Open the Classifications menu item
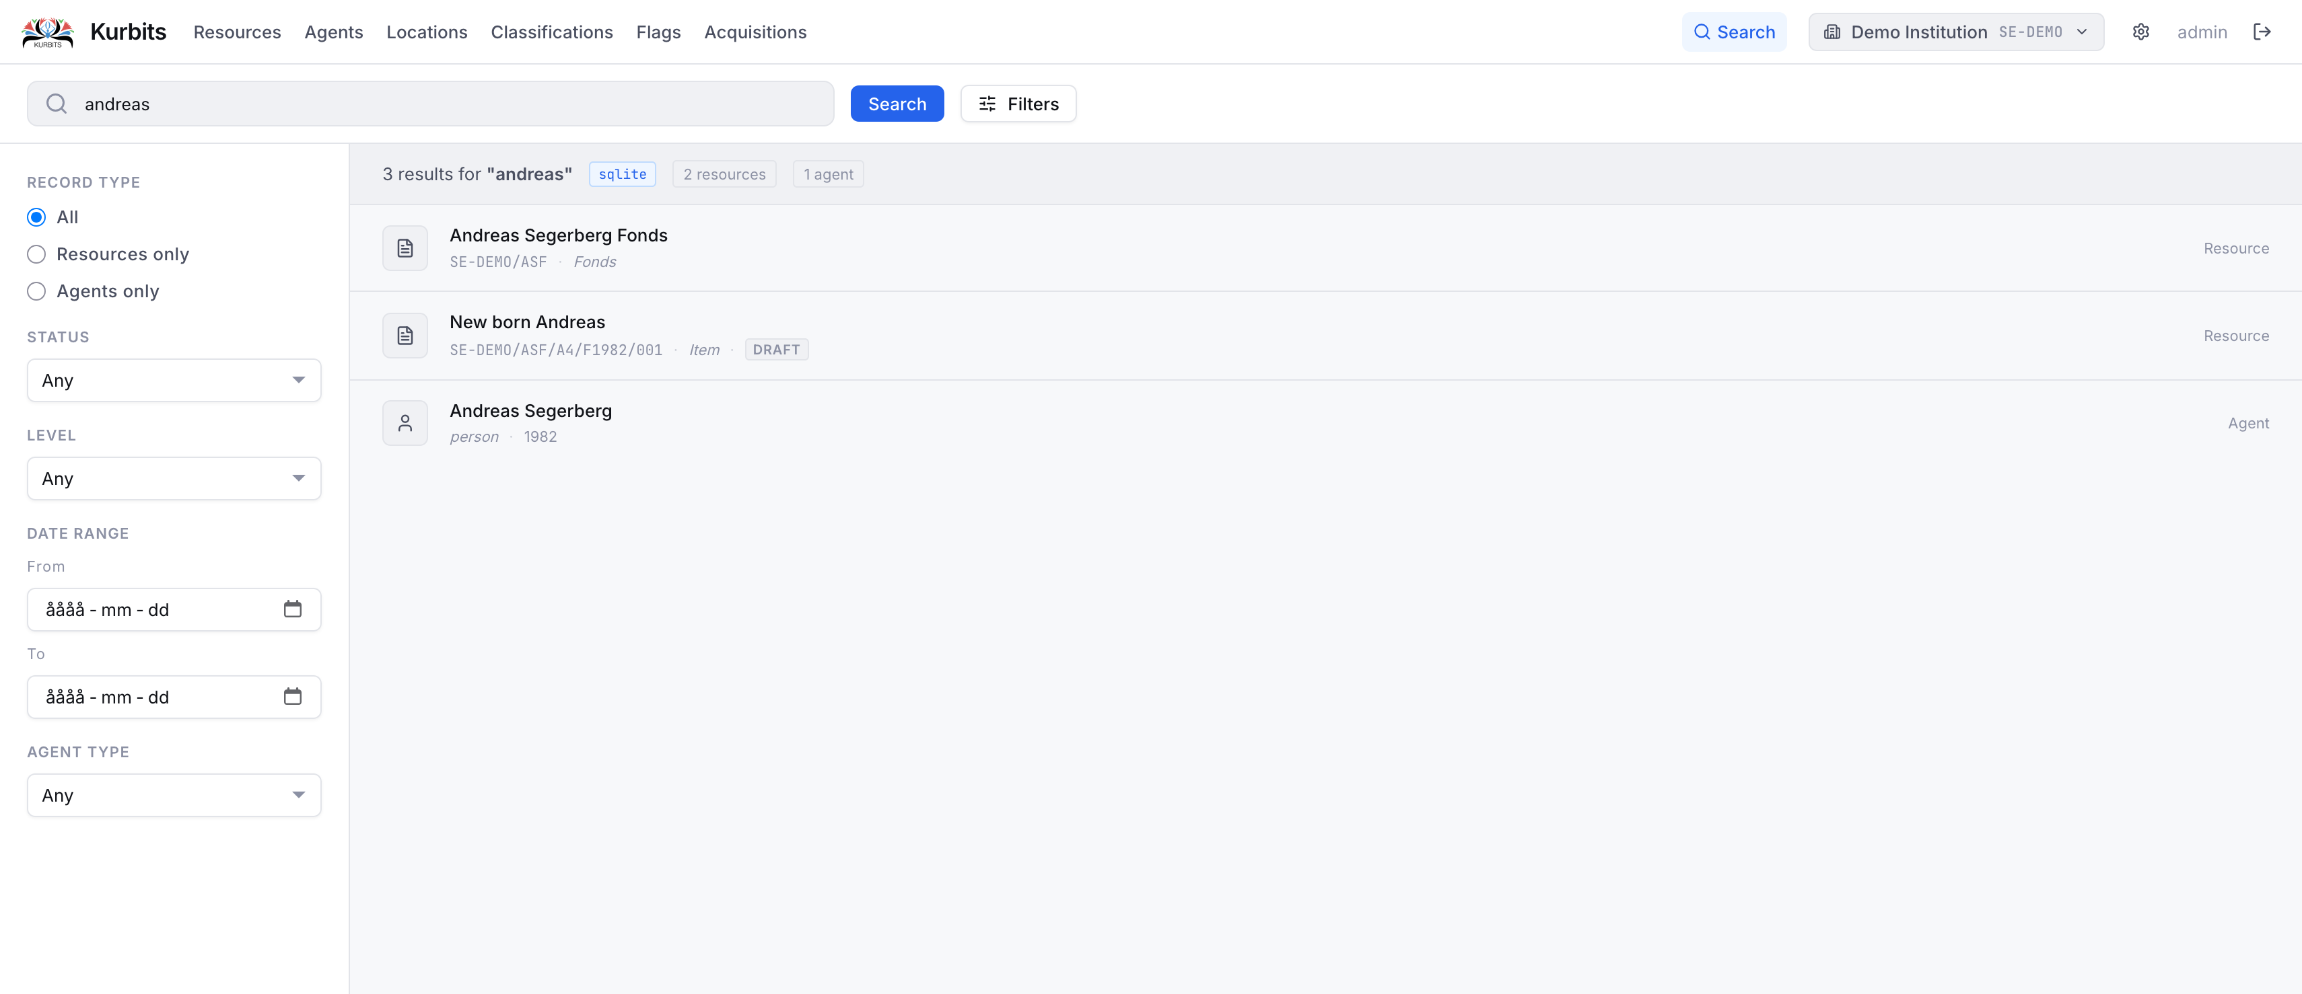Screen dimensions: 2302x994 click(551, 32)
